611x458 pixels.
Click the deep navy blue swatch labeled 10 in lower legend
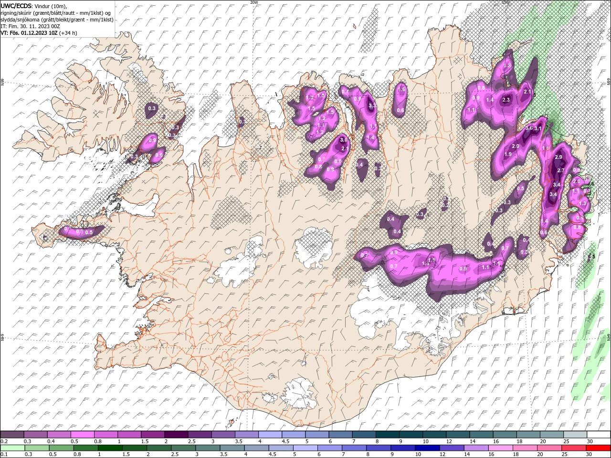pyautogui.click(x=427, y=448)
